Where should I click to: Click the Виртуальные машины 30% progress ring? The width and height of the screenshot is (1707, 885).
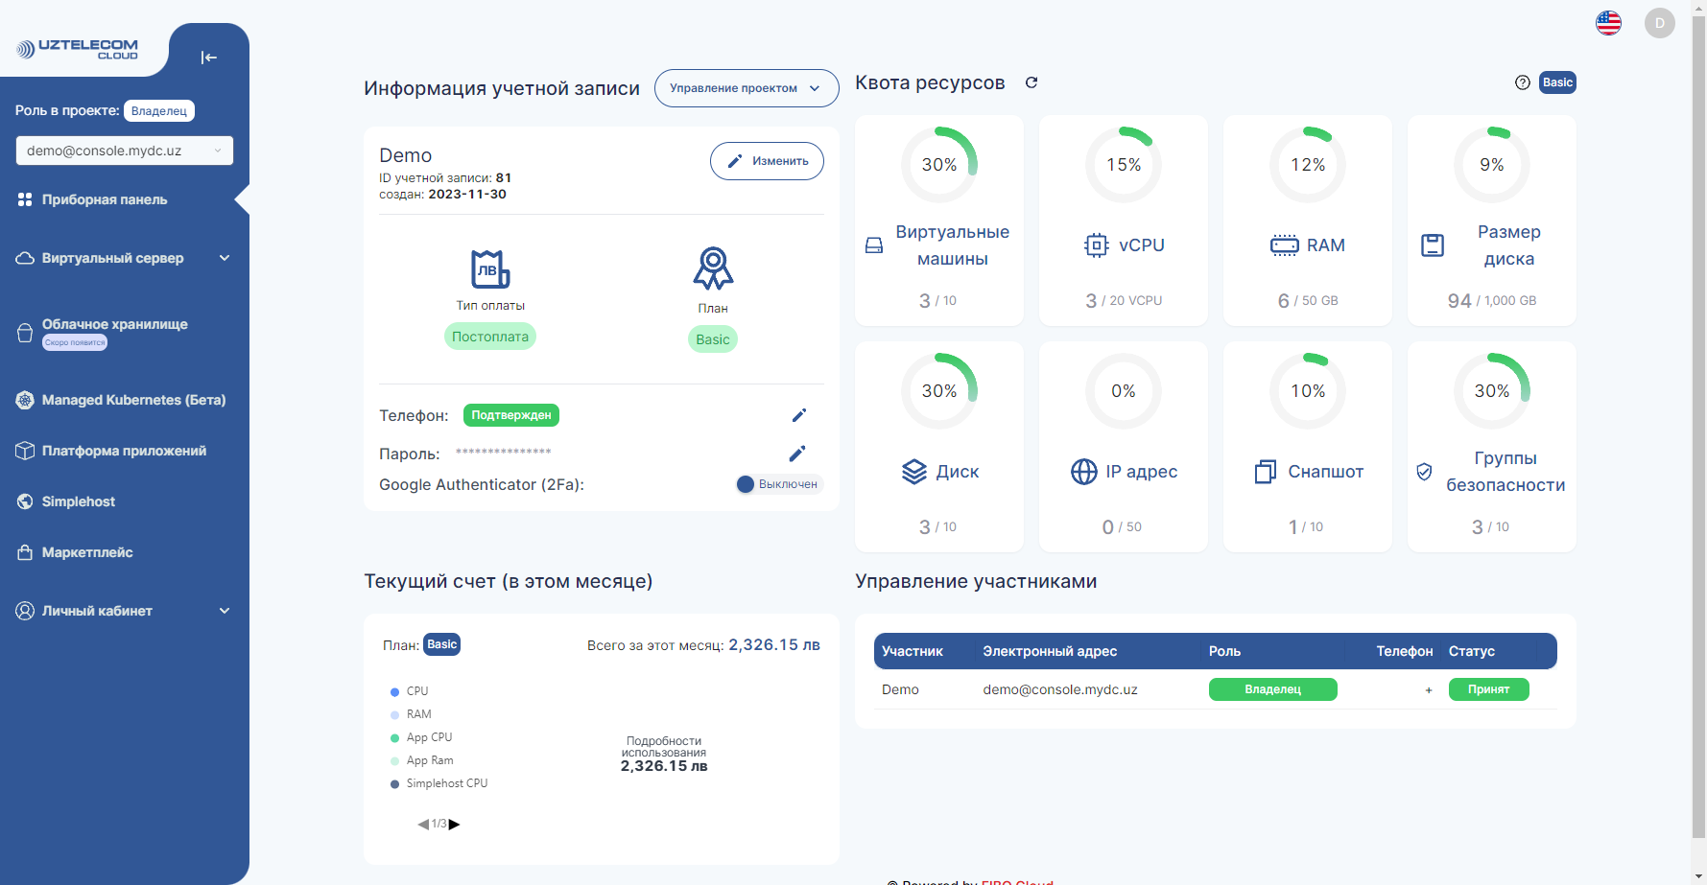[x=938, y=165]
